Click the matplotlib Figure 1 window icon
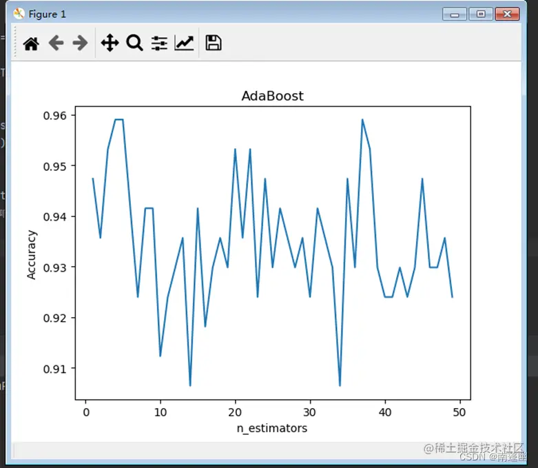The width and height of the screenshot is (538, 468). (19, 14)
